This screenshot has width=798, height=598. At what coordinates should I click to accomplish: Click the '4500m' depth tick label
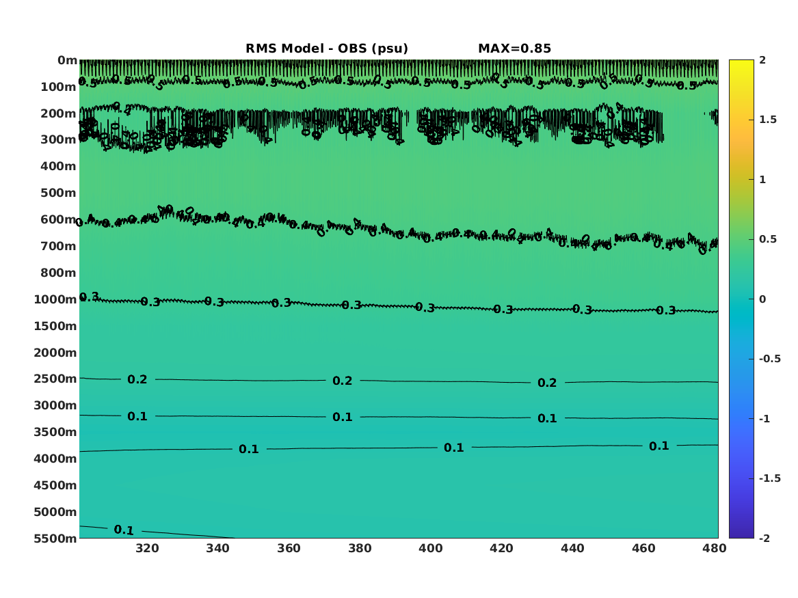(55, 485)
